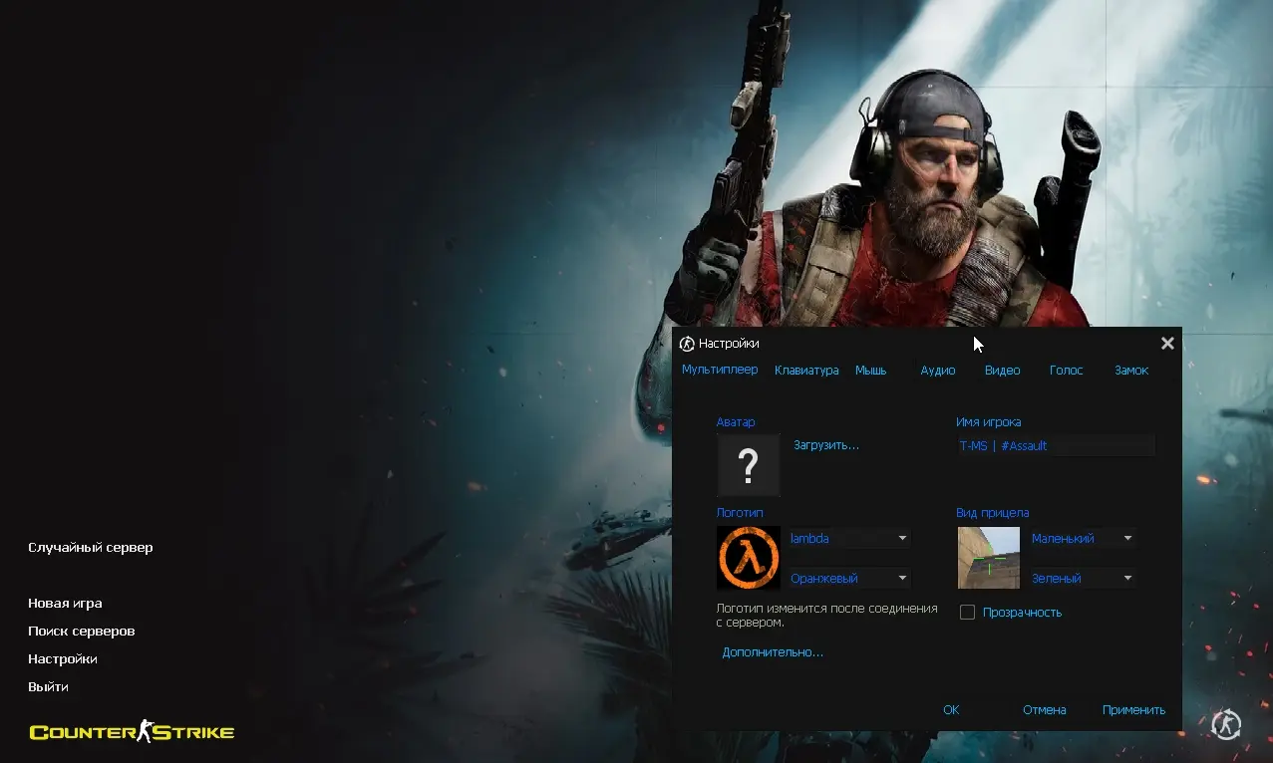The height and width of the screenshot is (763, 1273).
Task: Open Поиск серверов from main menu
Action: click(x=82, y=632)
